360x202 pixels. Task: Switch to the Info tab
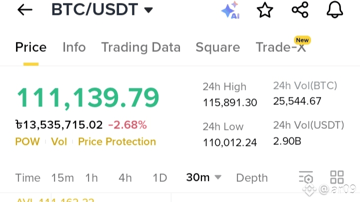(74, 47)
